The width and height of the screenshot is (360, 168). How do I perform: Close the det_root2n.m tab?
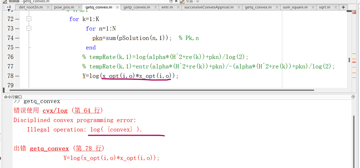(48, 7)
